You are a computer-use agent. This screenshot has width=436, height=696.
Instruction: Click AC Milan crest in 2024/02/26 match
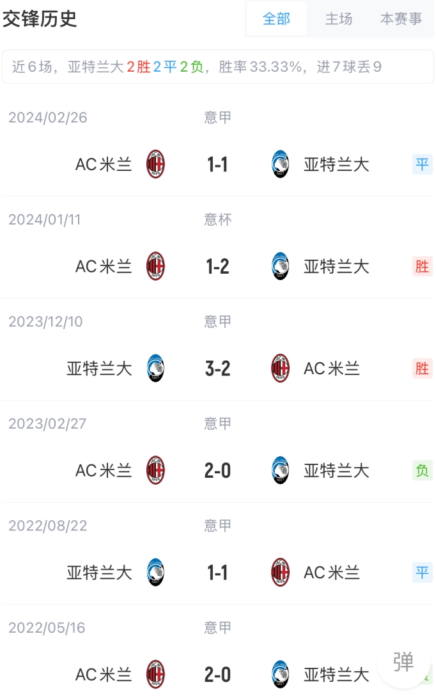155,164
